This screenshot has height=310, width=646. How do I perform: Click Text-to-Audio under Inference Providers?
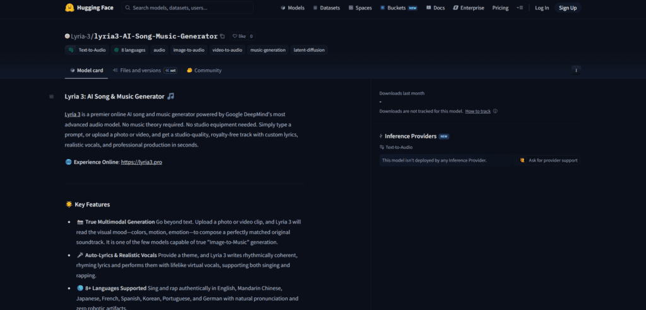click(x=399, y=147)
